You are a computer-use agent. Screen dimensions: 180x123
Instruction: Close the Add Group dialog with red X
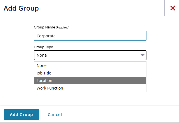172,8
